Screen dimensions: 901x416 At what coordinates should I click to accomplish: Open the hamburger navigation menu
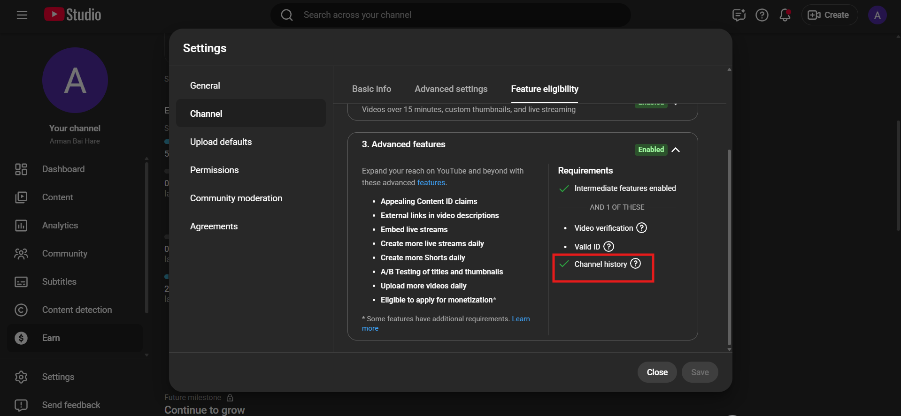(22, 15)
